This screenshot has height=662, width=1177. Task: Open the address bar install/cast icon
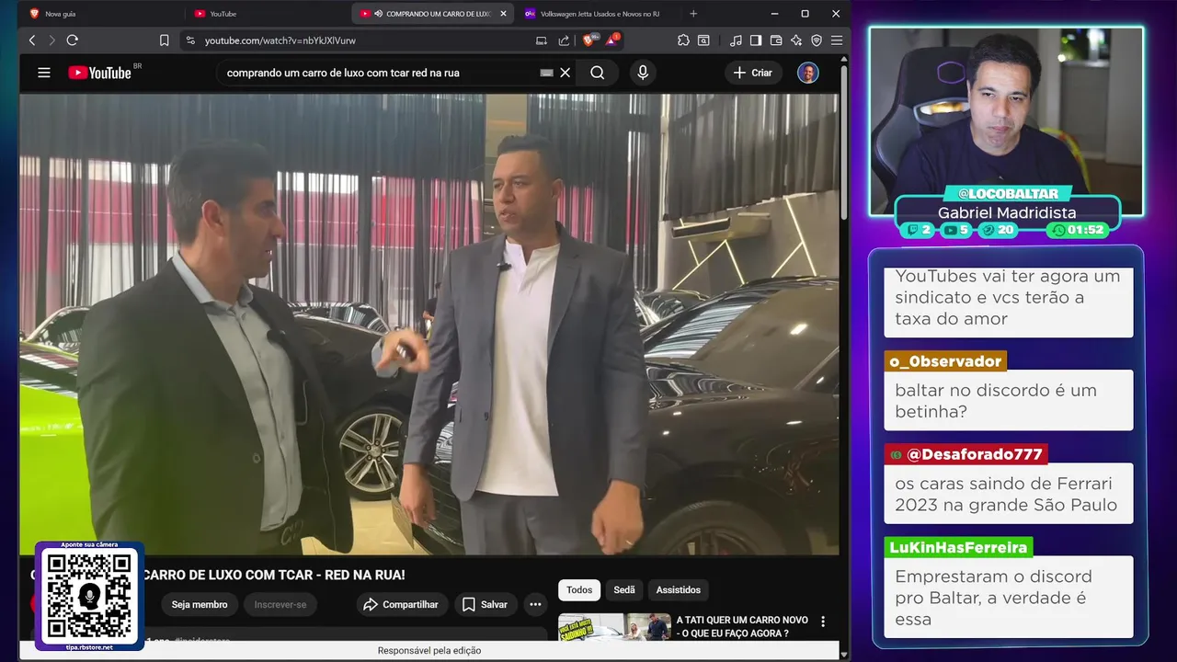pos(542,40)
